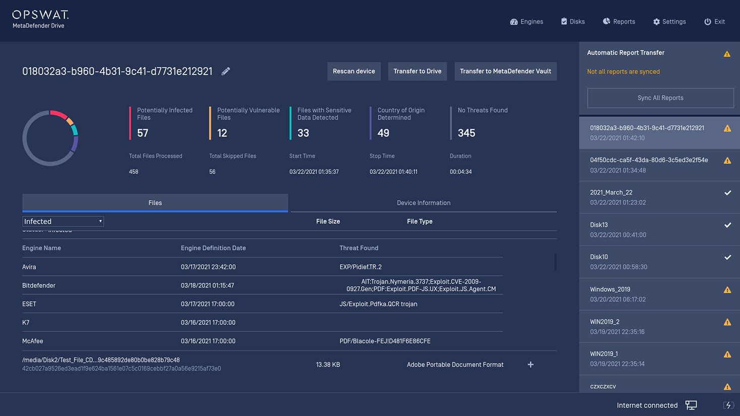Click the Potentially Infected Files count 57
The width and height of the screenshot is (740, 416).
tap(143, 133)
